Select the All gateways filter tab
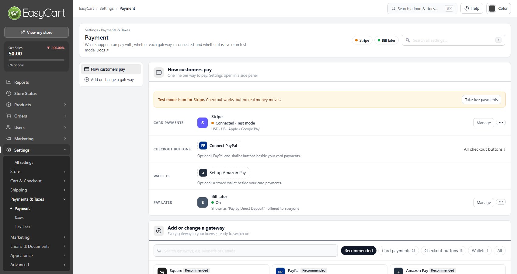The width and height of the screenshot is (517, 274). pos(500,251)
